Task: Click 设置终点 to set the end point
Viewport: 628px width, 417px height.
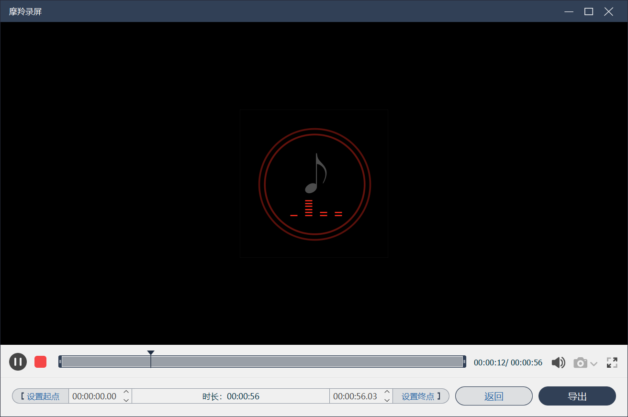Action: point(421,396)
